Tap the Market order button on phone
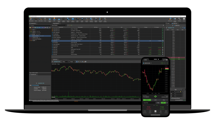The height and width of the screenshot is (121, 215). tap(147, 100)
